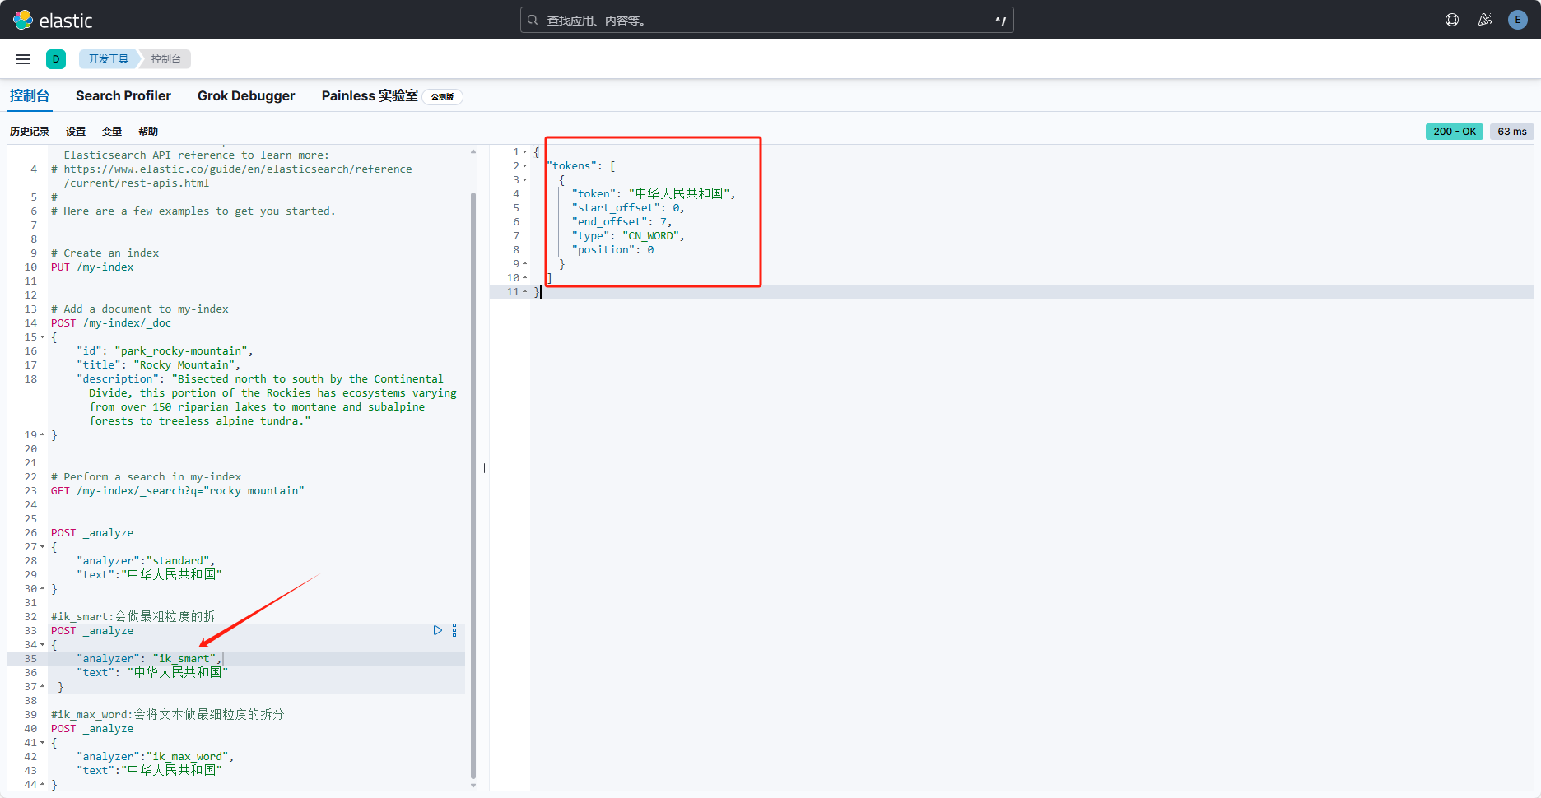Screen dimensions: 1541x798
Task: Click the search magnifier icon
Action: (x=533, y=20)
